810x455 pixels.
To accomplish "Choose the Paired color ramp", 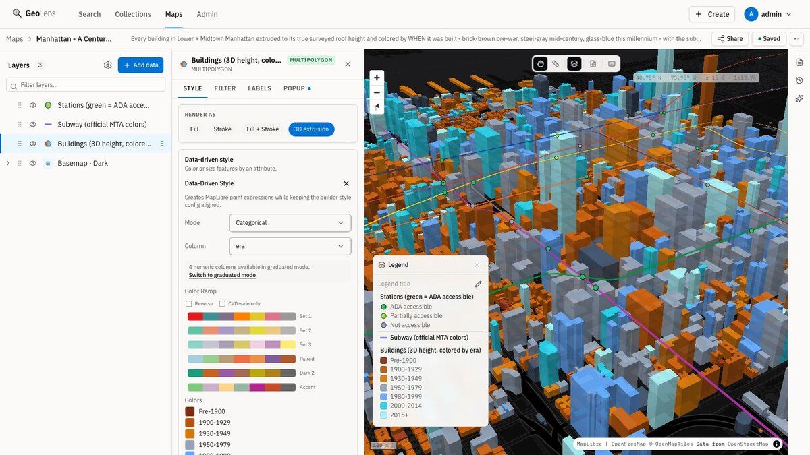I will click(x=242, y=359).
